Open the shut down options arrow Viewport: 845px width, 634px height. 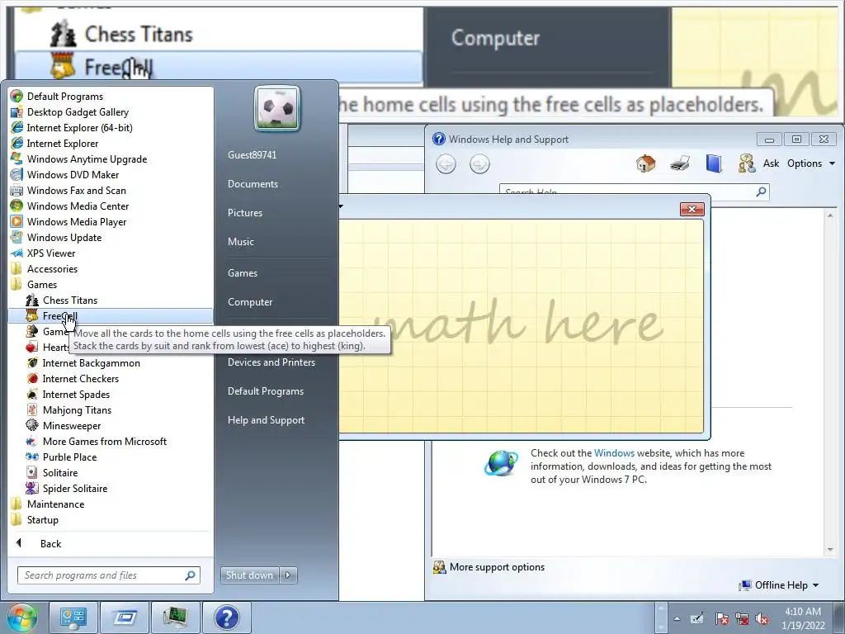tap(288, 575)
